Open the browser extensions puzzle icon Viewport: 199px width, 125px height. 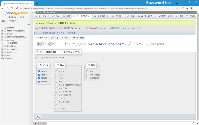[187, 8]
